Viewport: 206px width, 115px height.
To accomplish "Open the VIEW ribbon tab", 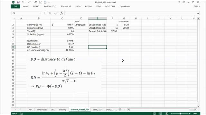I will click(98, 6).
